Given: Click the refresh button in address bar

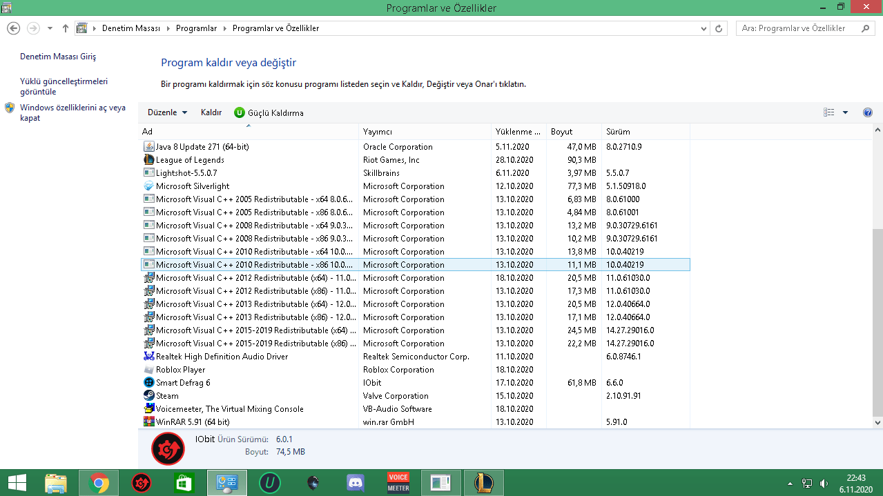Looking at the screenshot, I should [x=719, y=28].
